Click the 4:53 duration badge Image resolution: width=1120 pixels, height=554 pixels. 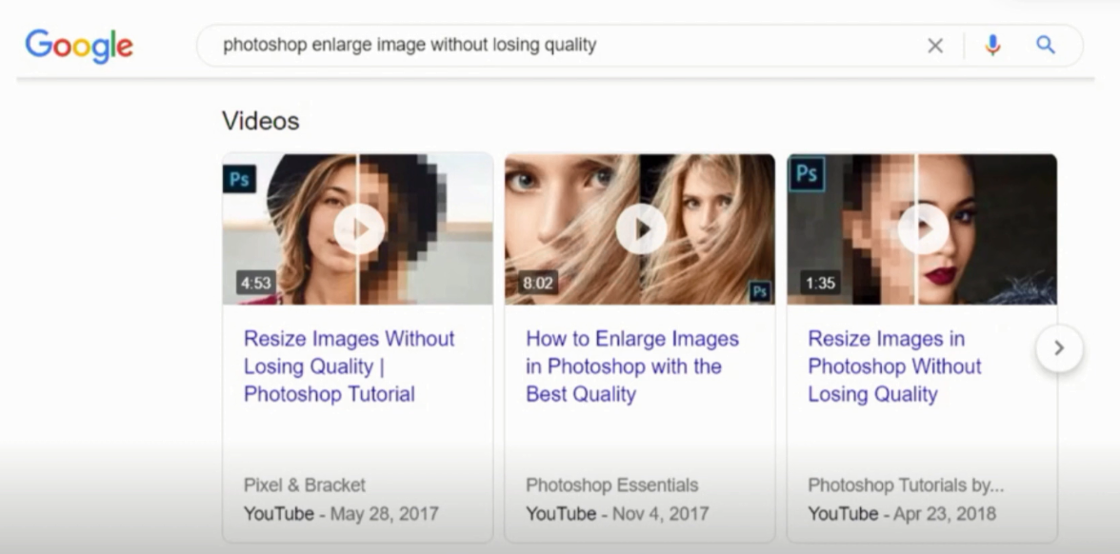point(255,283)
